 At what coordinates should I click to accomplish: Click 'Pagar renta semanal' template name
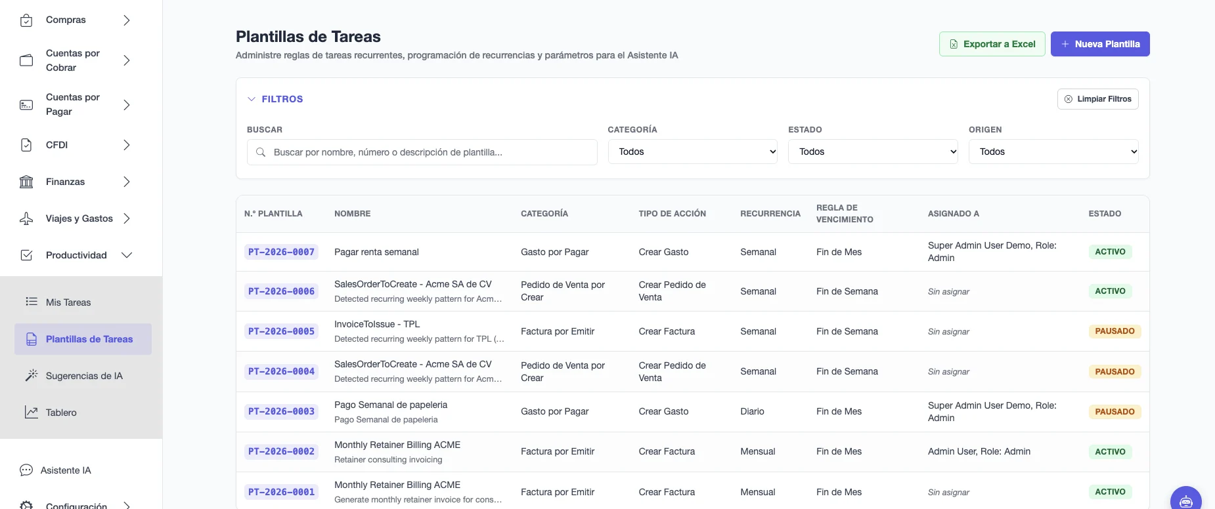[376, 252]
